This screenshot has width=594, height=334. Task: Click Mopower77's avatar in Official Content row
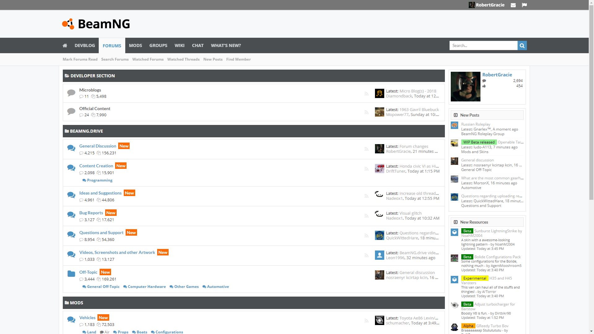point(379,112)
